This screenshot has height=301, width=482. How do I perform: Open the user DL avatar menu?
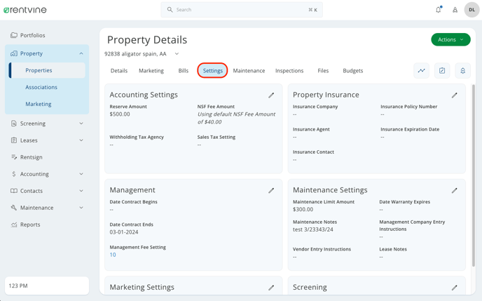pos(471,10)
